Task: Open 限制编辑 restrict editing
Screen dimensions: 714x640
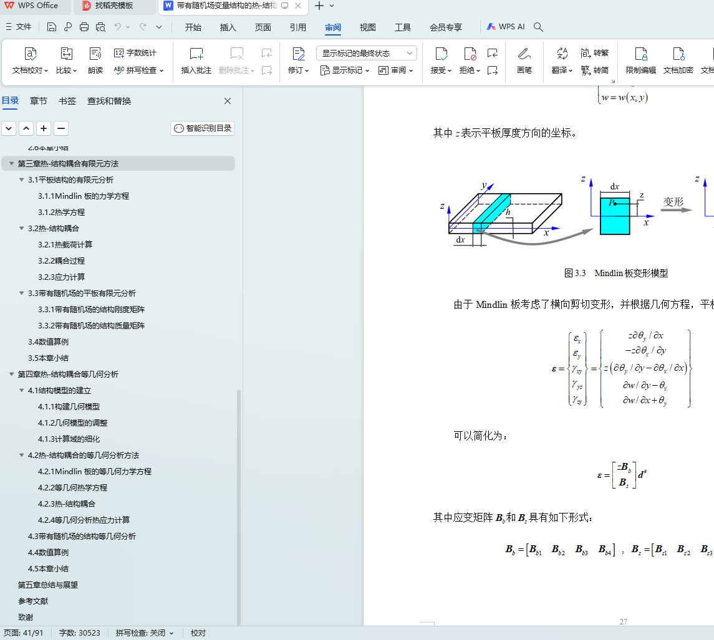Action: (x=640, y=60)
